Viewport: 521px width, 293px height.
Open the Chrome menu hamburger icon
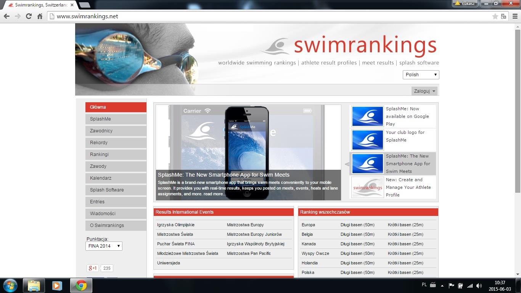coord(515,16)
